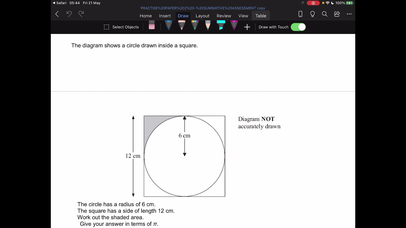The width and height of the screenshot is (406, 228).
Task: Tap the battery indicator in status bar
Action: (x=350, y=3)
